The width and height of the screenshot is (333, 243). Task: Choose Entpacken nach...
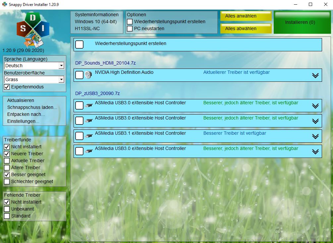coord(26,114)
